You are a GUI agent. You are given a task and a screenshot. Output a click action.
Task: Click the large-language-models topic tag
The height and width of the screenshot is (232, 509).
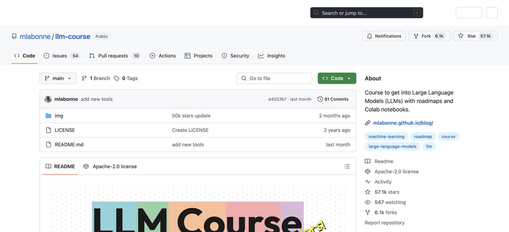tap(392, 146)
